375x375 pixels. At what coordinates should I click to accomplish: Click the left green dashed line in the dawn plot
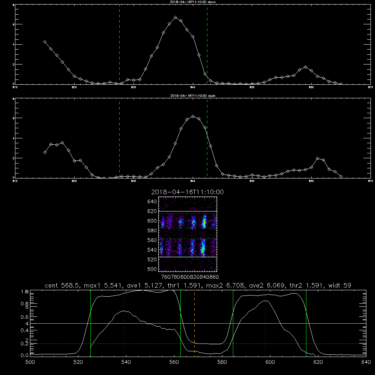(119, 45)
